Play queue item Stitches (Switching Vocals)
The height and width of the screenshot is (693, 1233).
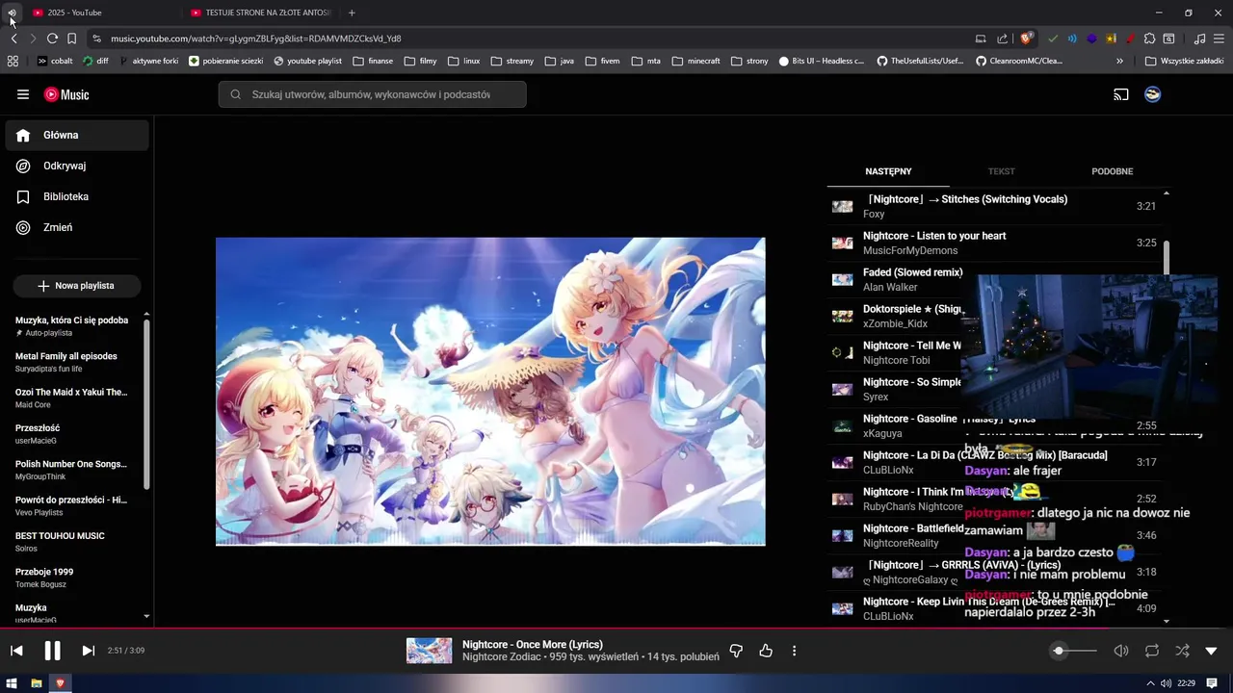[994, 207]
